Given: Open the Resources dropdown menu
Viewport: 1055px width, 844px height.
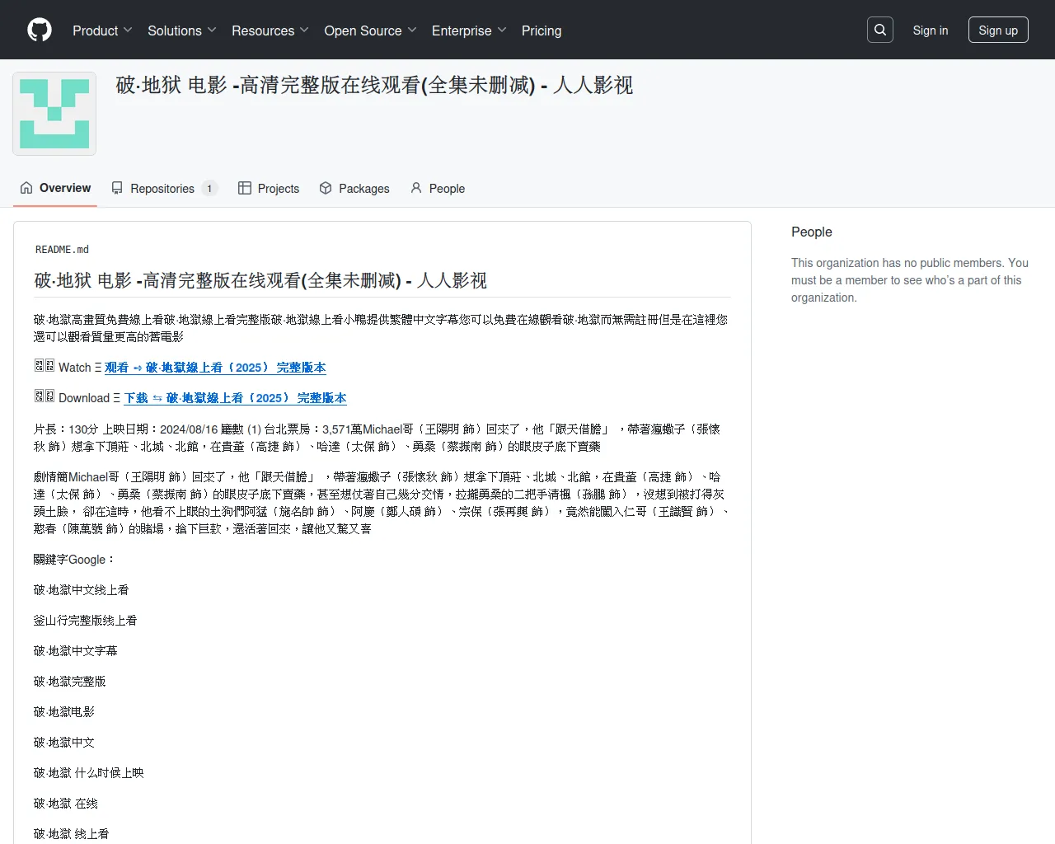Looking at the screenshot, I should pyautogui.click(x=270, y=30).
